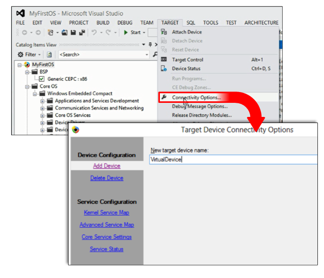
Task: Collapse the MyFirstOS root node
Action: (x=20, y=65)
